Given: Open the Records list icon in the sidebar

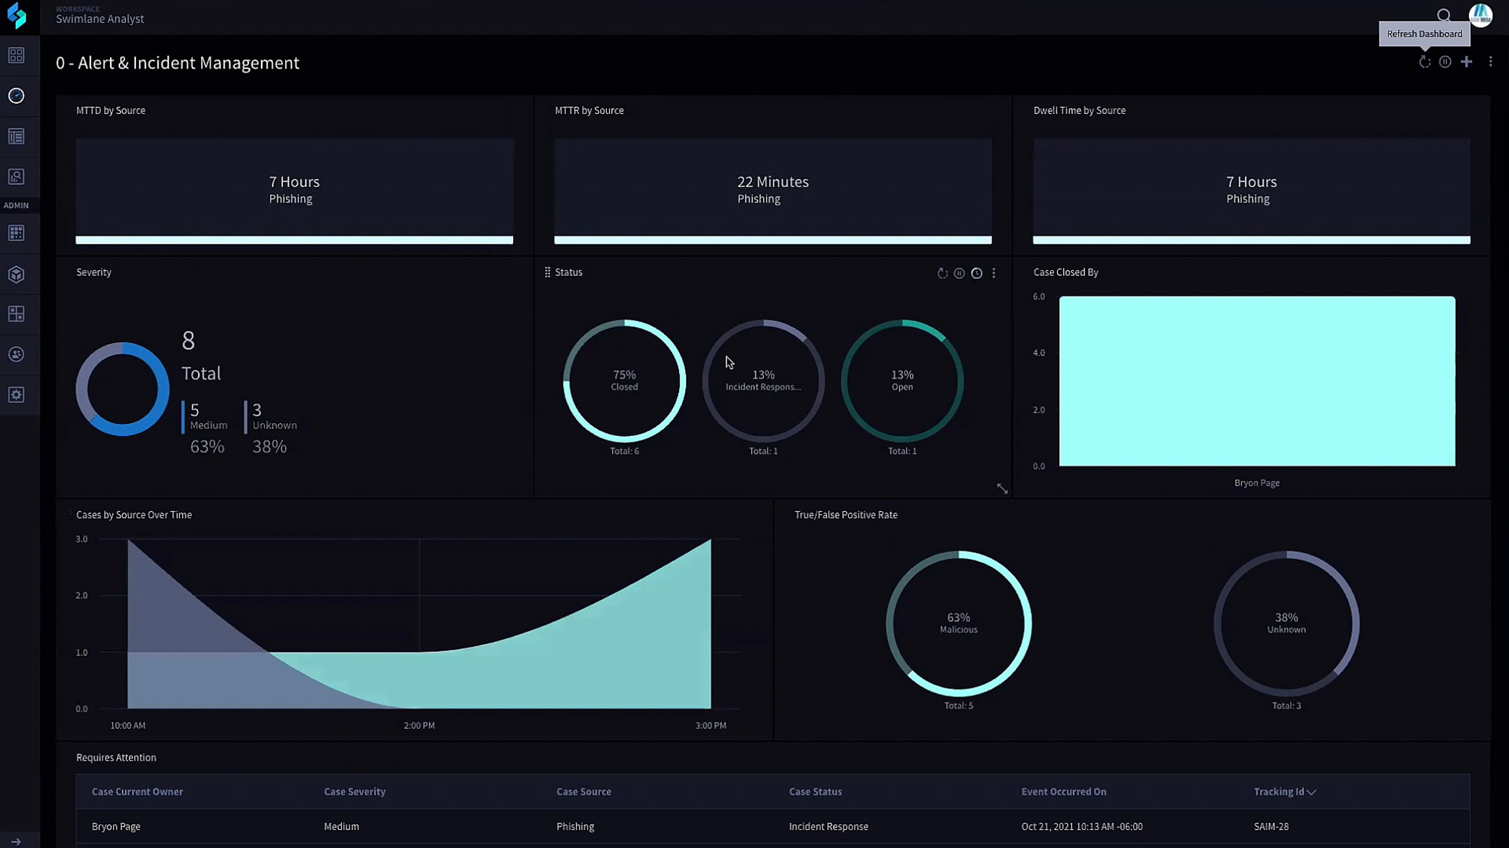Looking at the screenshot, I should [16, 136].
